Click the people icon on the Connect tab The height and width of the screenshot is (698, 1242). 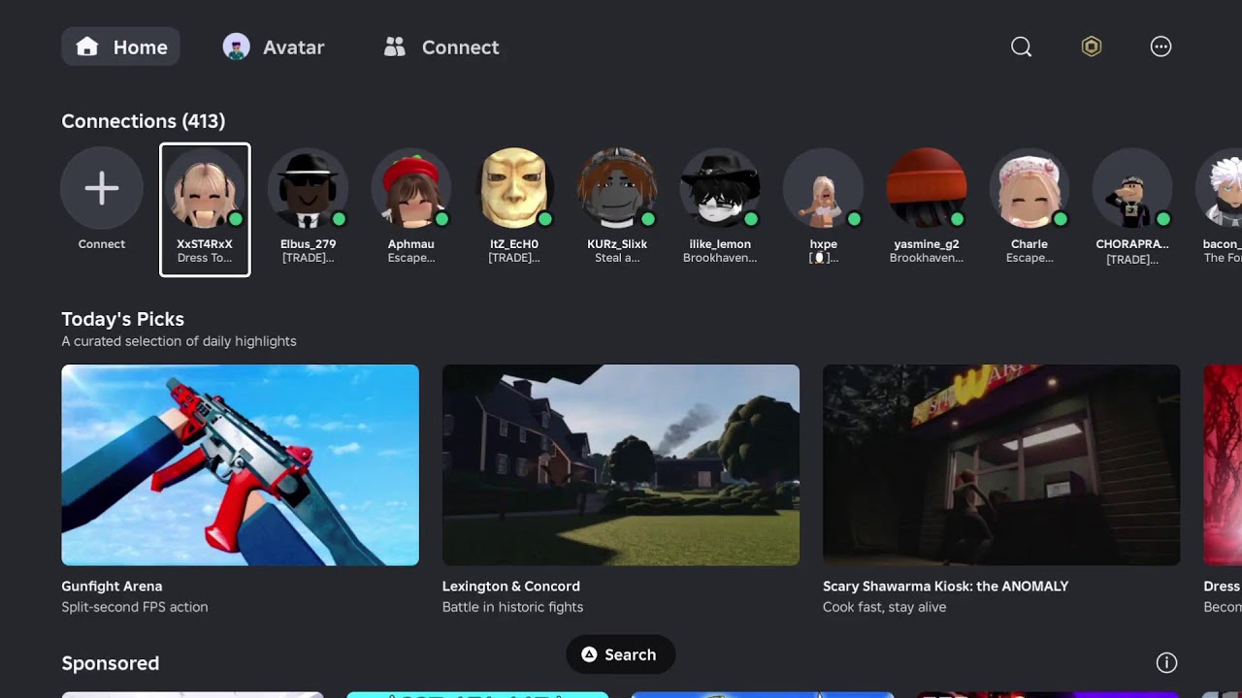click(x=394, y=47)
